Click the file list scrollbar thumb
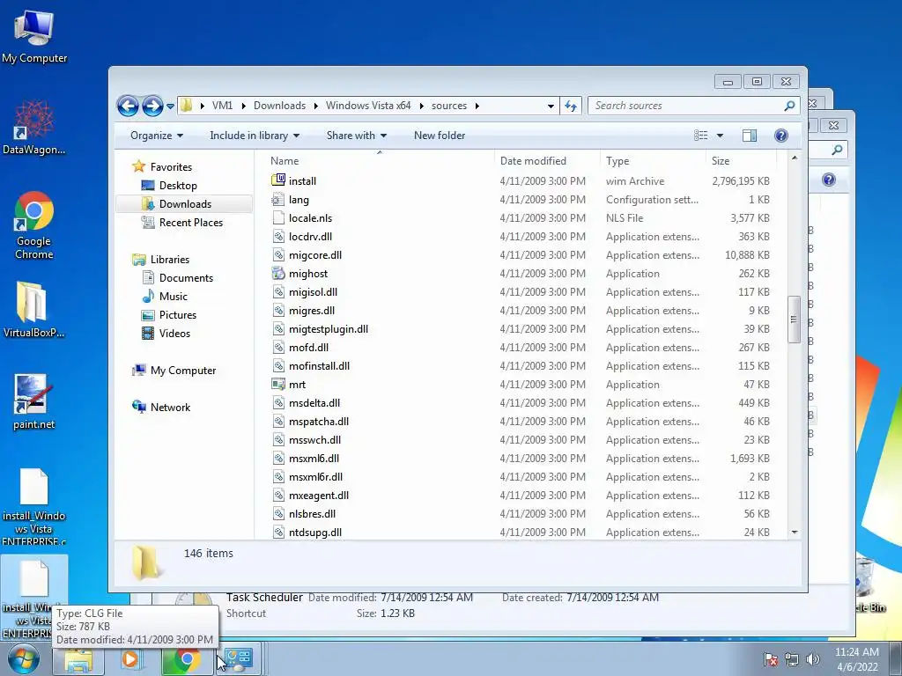This screenshot has width=902, height=676. tap(795, 320)
